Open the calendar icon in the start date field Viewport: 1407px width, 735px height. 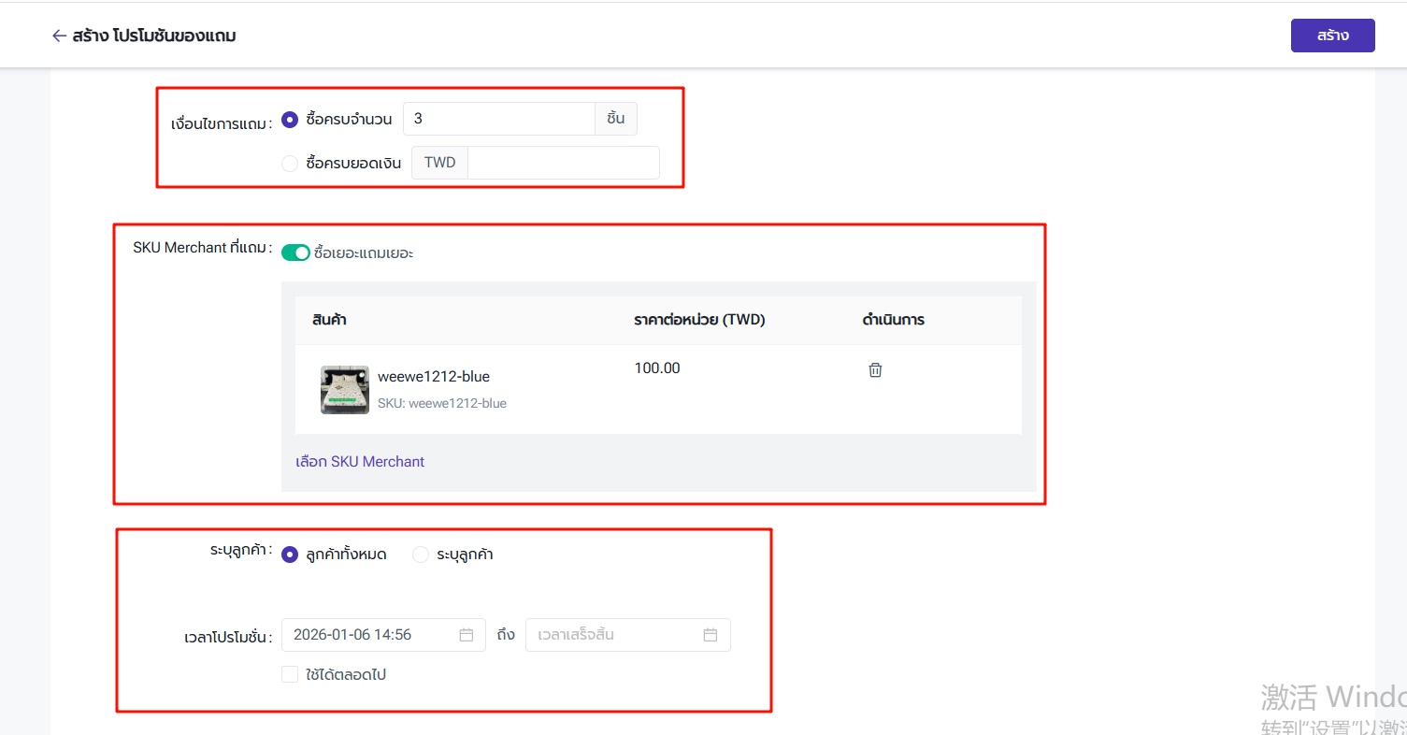coord(467,635)
